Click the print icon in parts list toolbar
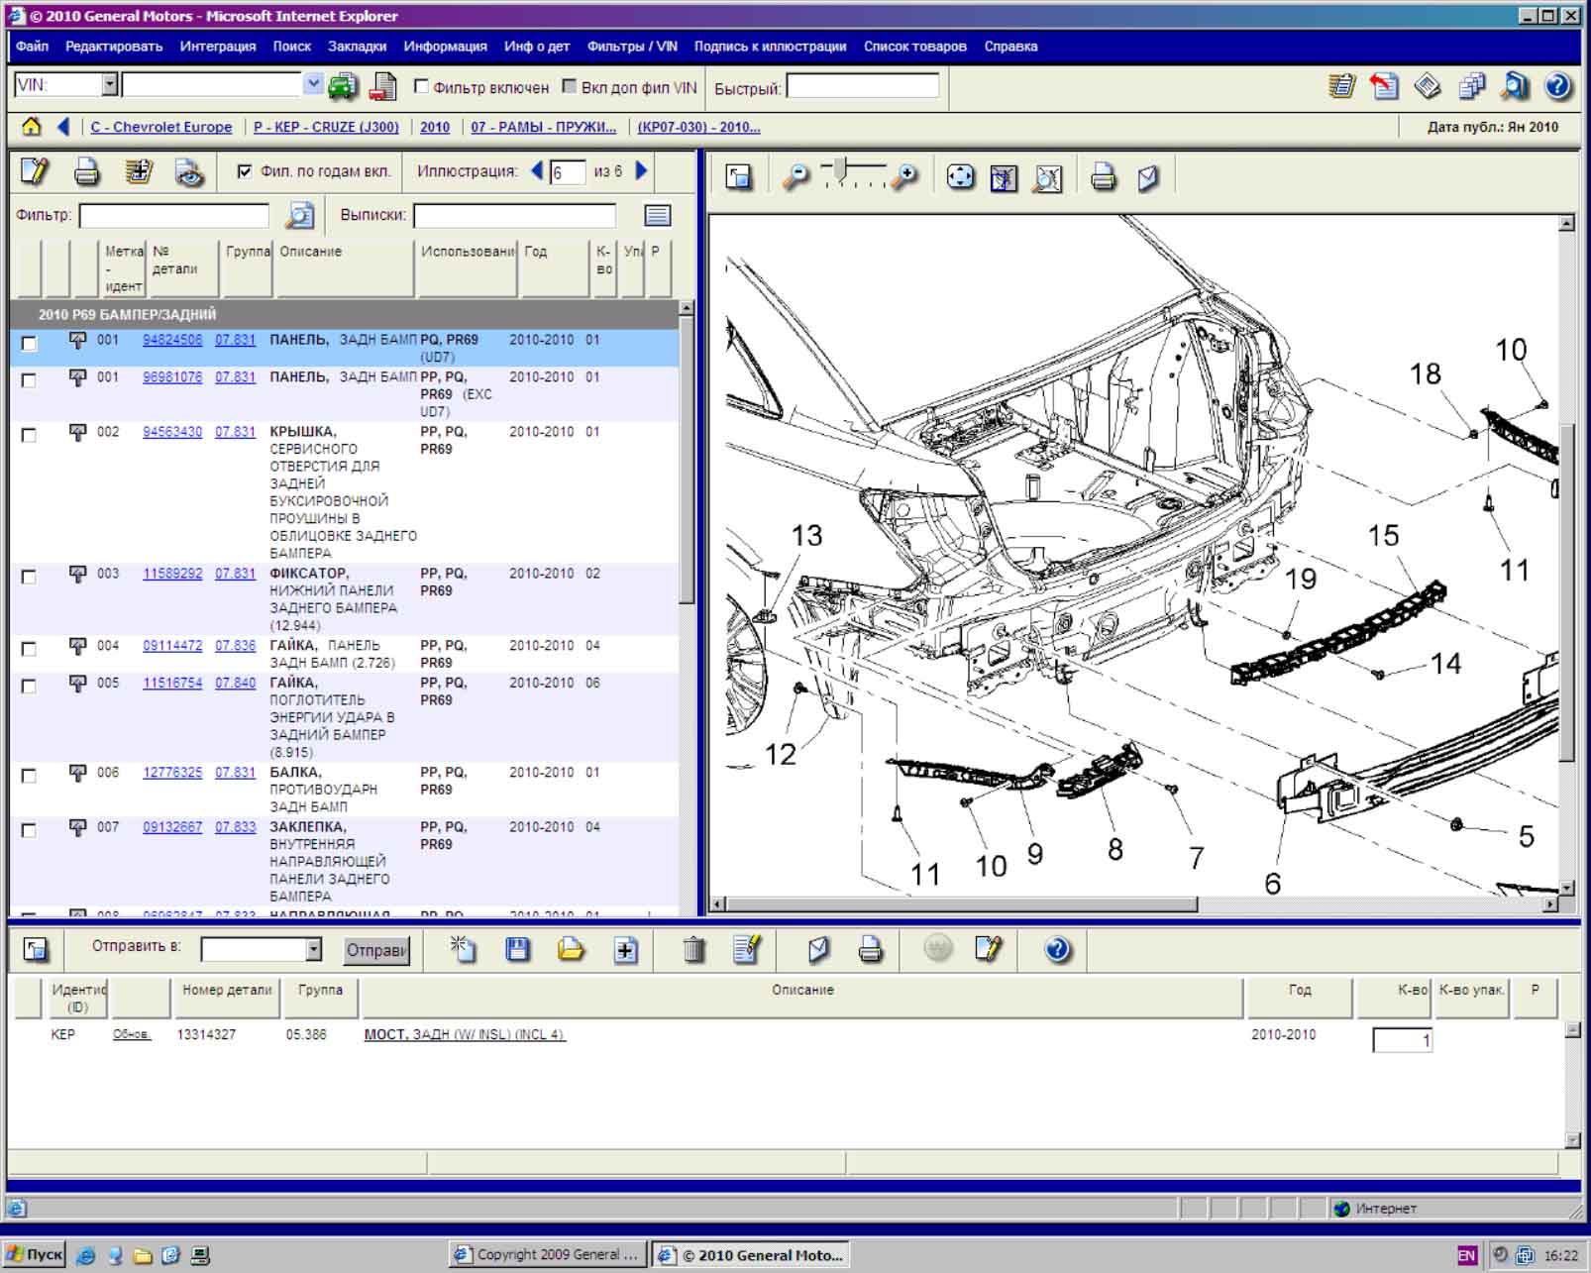This screenshot has width=1591, height=1273. (x=86, y=172)
